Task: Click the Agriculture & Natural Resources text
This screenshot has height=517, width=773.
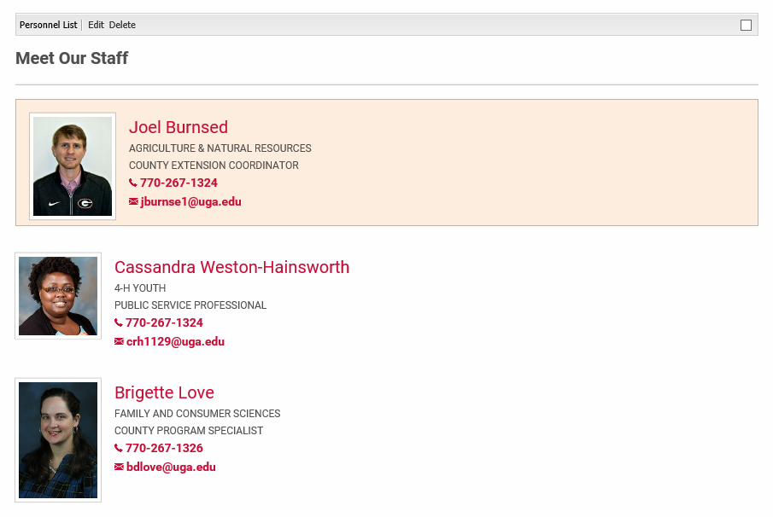Action: pos(220,148)
